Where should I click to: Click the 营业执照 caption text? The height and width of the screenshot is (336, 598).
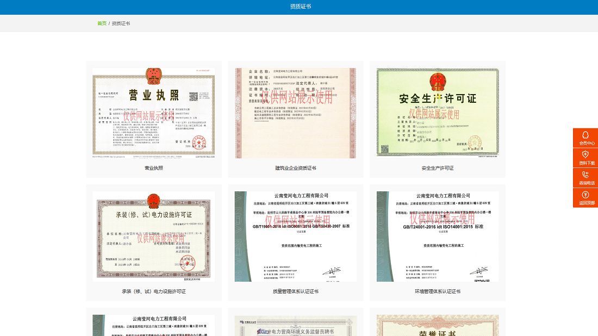[154, 168]
